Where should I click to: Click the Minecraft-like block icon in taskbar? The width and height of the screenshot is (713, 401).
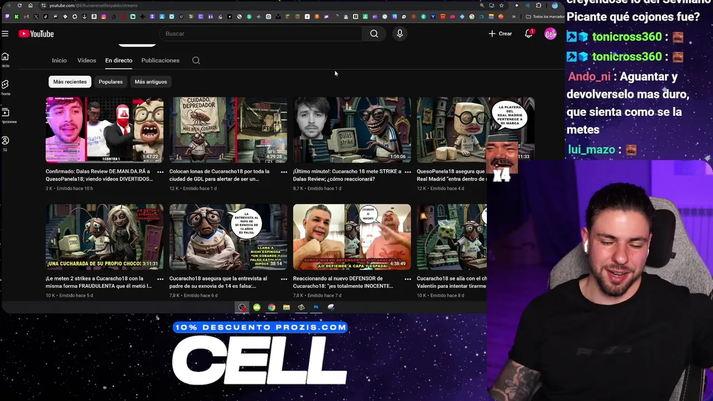(x=301, y=307)
